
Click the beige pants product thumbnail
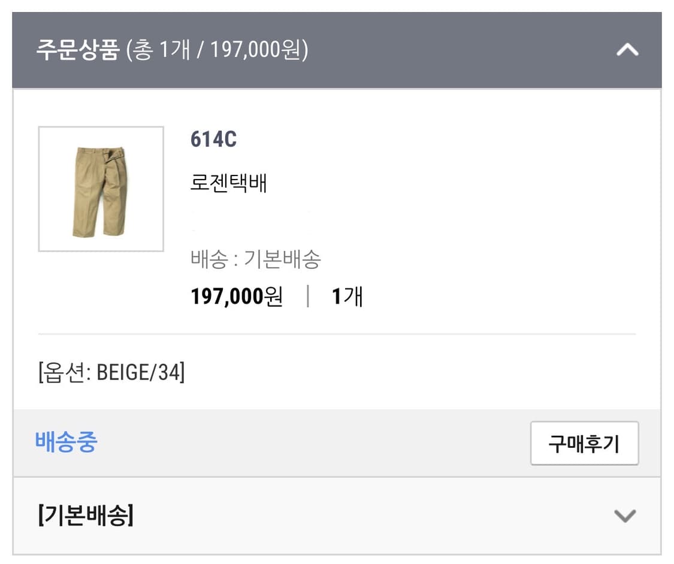pos(101,187)
